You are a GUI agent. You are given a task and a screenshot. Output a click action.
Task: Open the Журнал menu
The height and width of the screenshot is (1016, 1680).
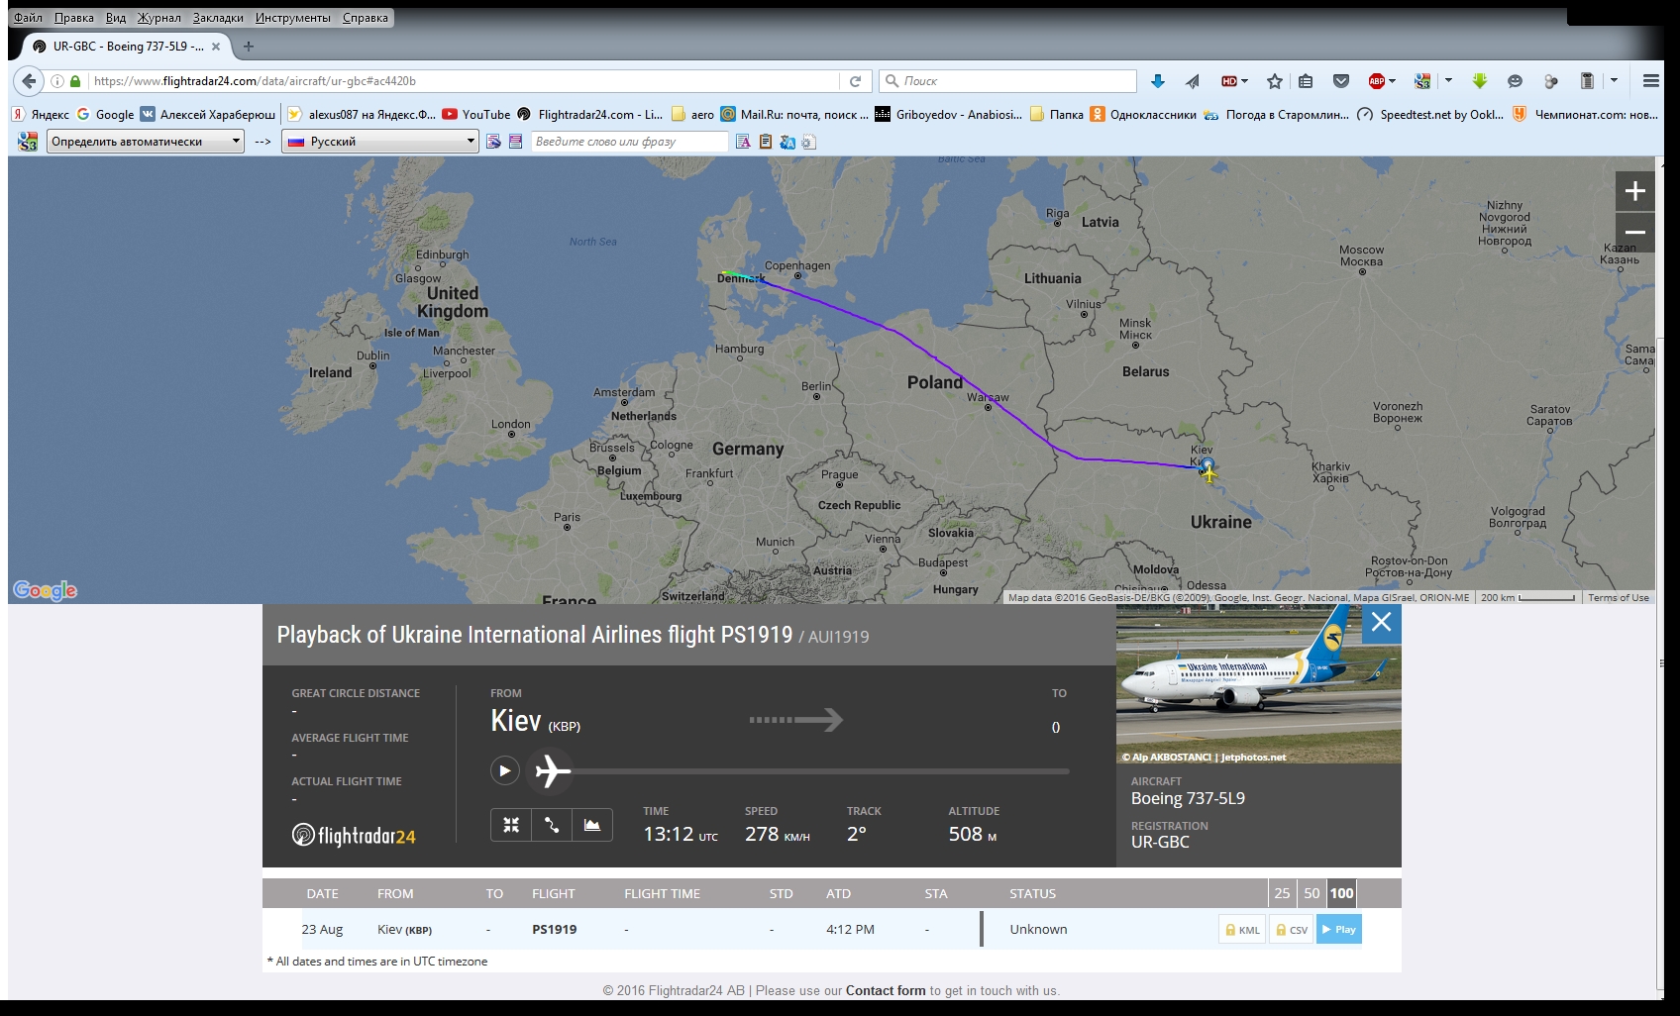[x=159, y=18]
